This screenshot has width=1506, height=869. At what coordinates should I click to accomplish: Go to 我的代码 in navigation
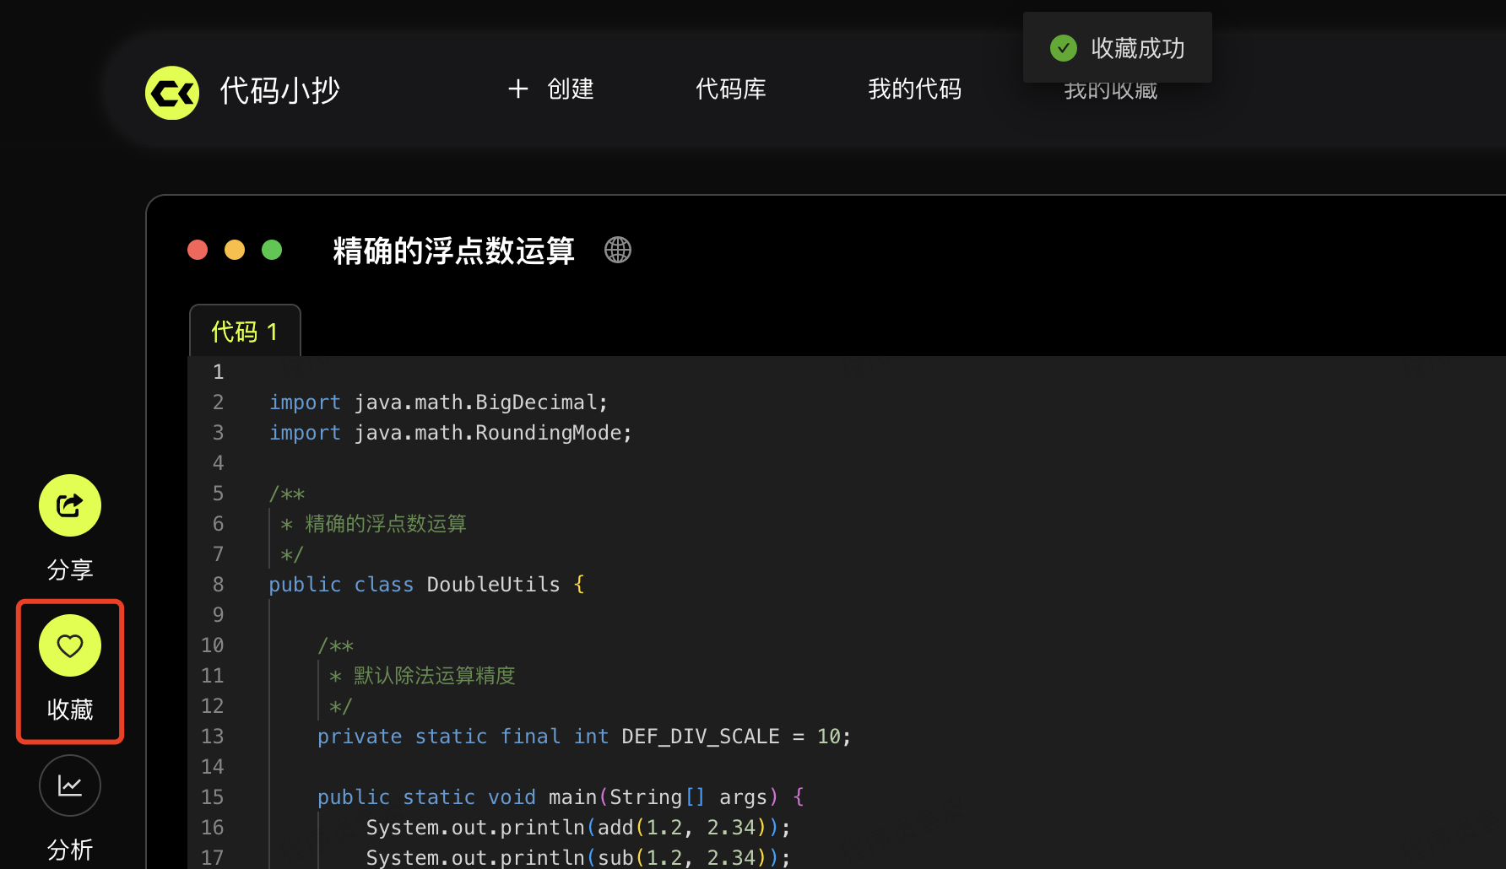(x=914, y=89)
